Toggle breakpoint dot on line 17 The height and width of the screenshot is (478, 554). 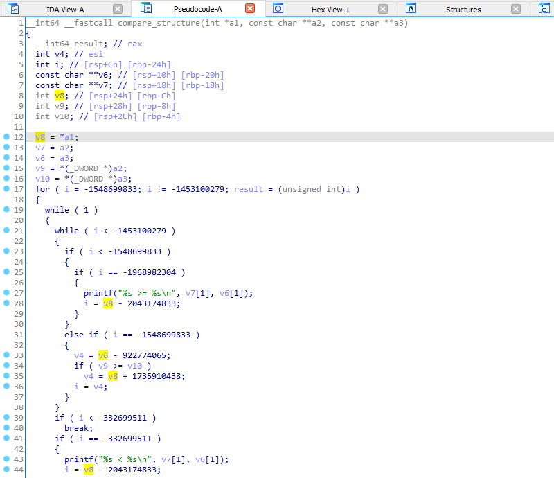pyautogui.click(x=6, y=189)
